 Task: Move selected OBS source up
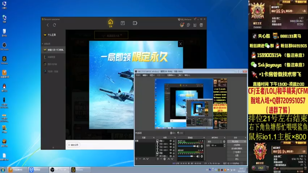pos(169,159)
